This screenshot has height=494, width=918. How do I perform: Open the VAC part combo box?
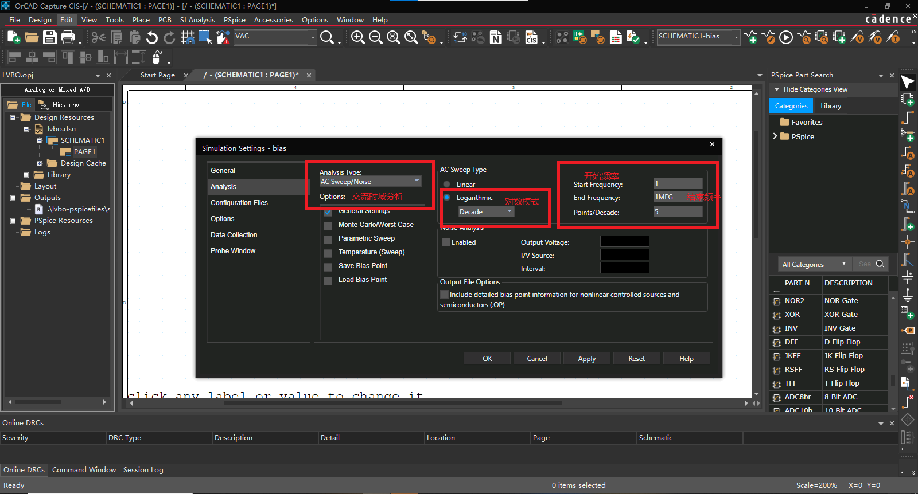tap(313, 37)
